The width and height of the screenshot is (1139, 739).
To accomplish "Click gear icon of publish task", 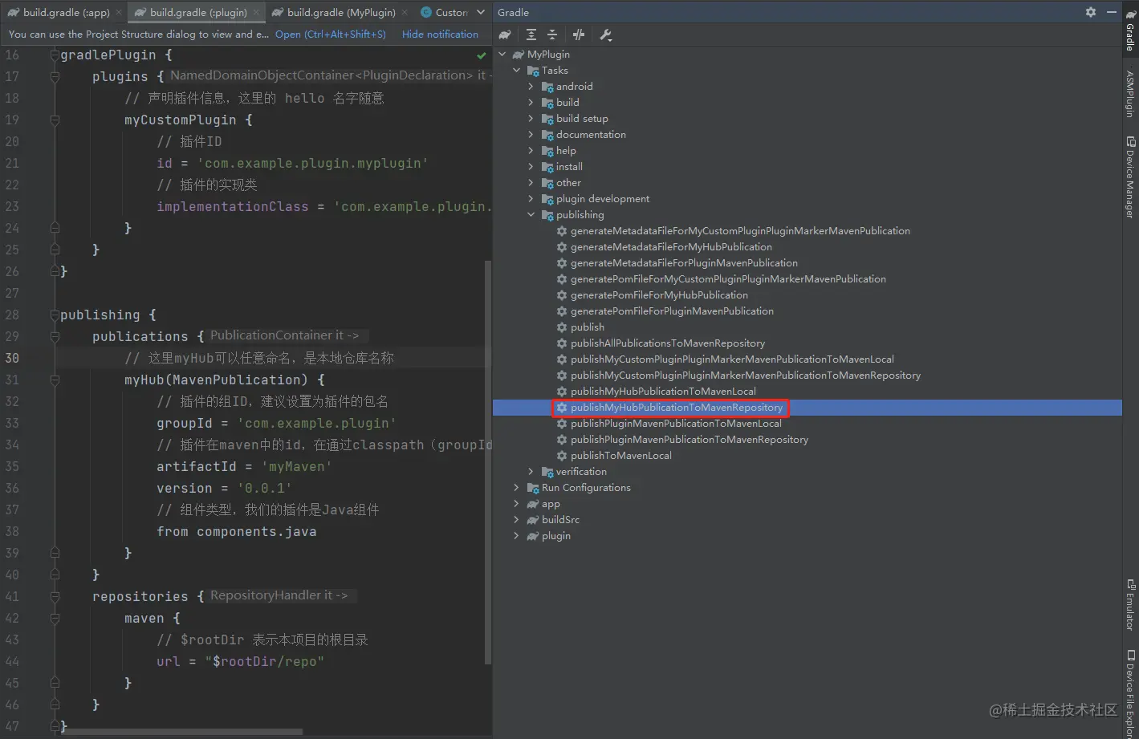I will coord(562,327).
